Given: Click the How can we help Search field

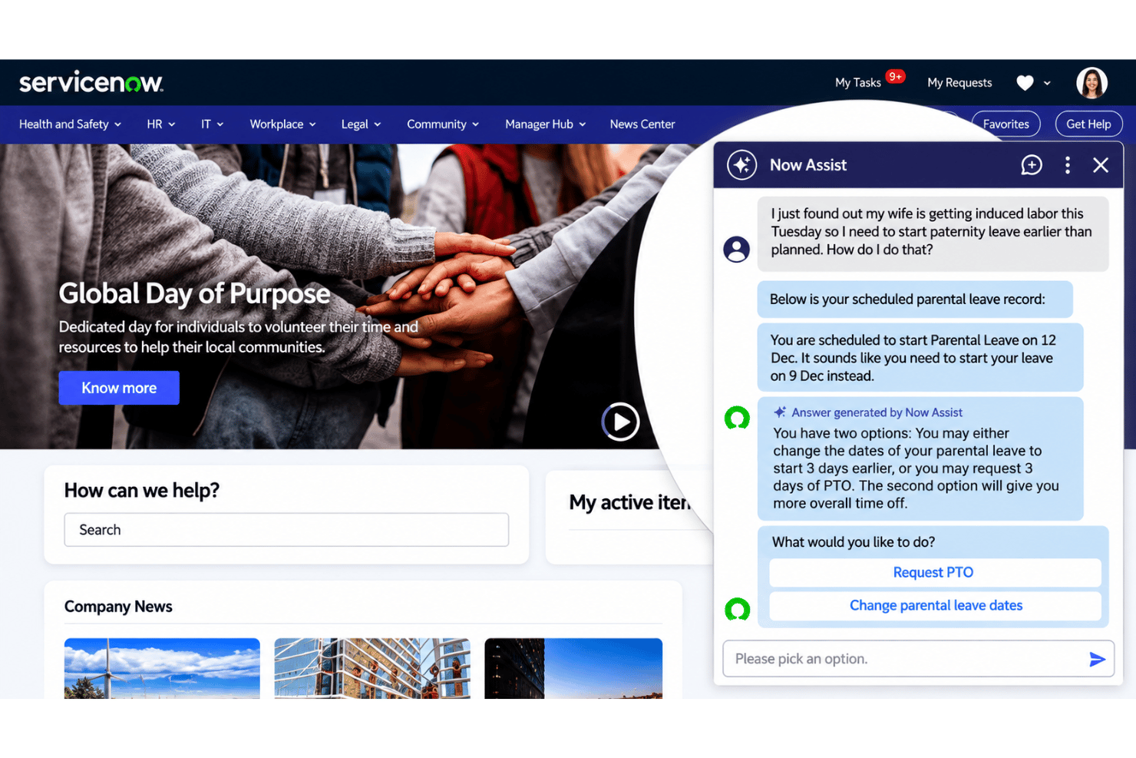Looking at the screenshot, I should [x=286, y=530].
